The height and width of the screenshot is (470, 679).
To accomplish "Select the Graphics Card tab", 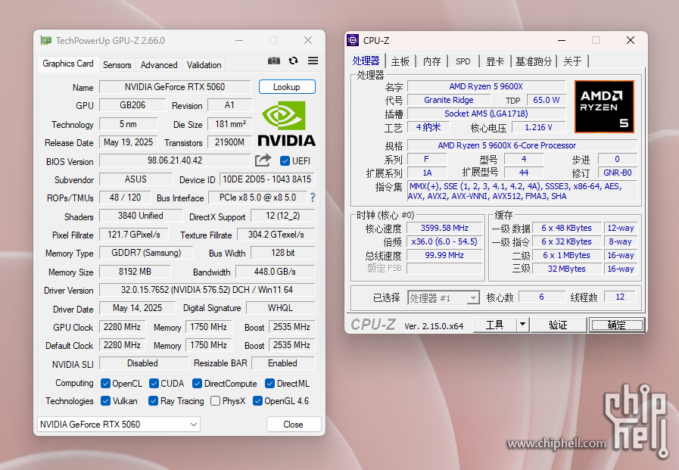I will click(68, 64).
